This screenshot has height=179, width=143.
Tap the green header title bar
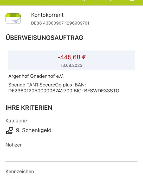pyautogui.click(x=71, y=3)
